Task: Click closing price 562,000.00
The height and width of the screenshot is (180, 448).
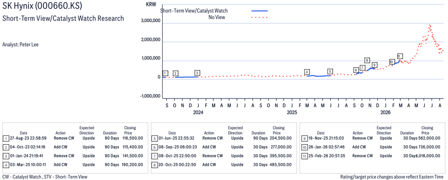Action: coord(429,138)
